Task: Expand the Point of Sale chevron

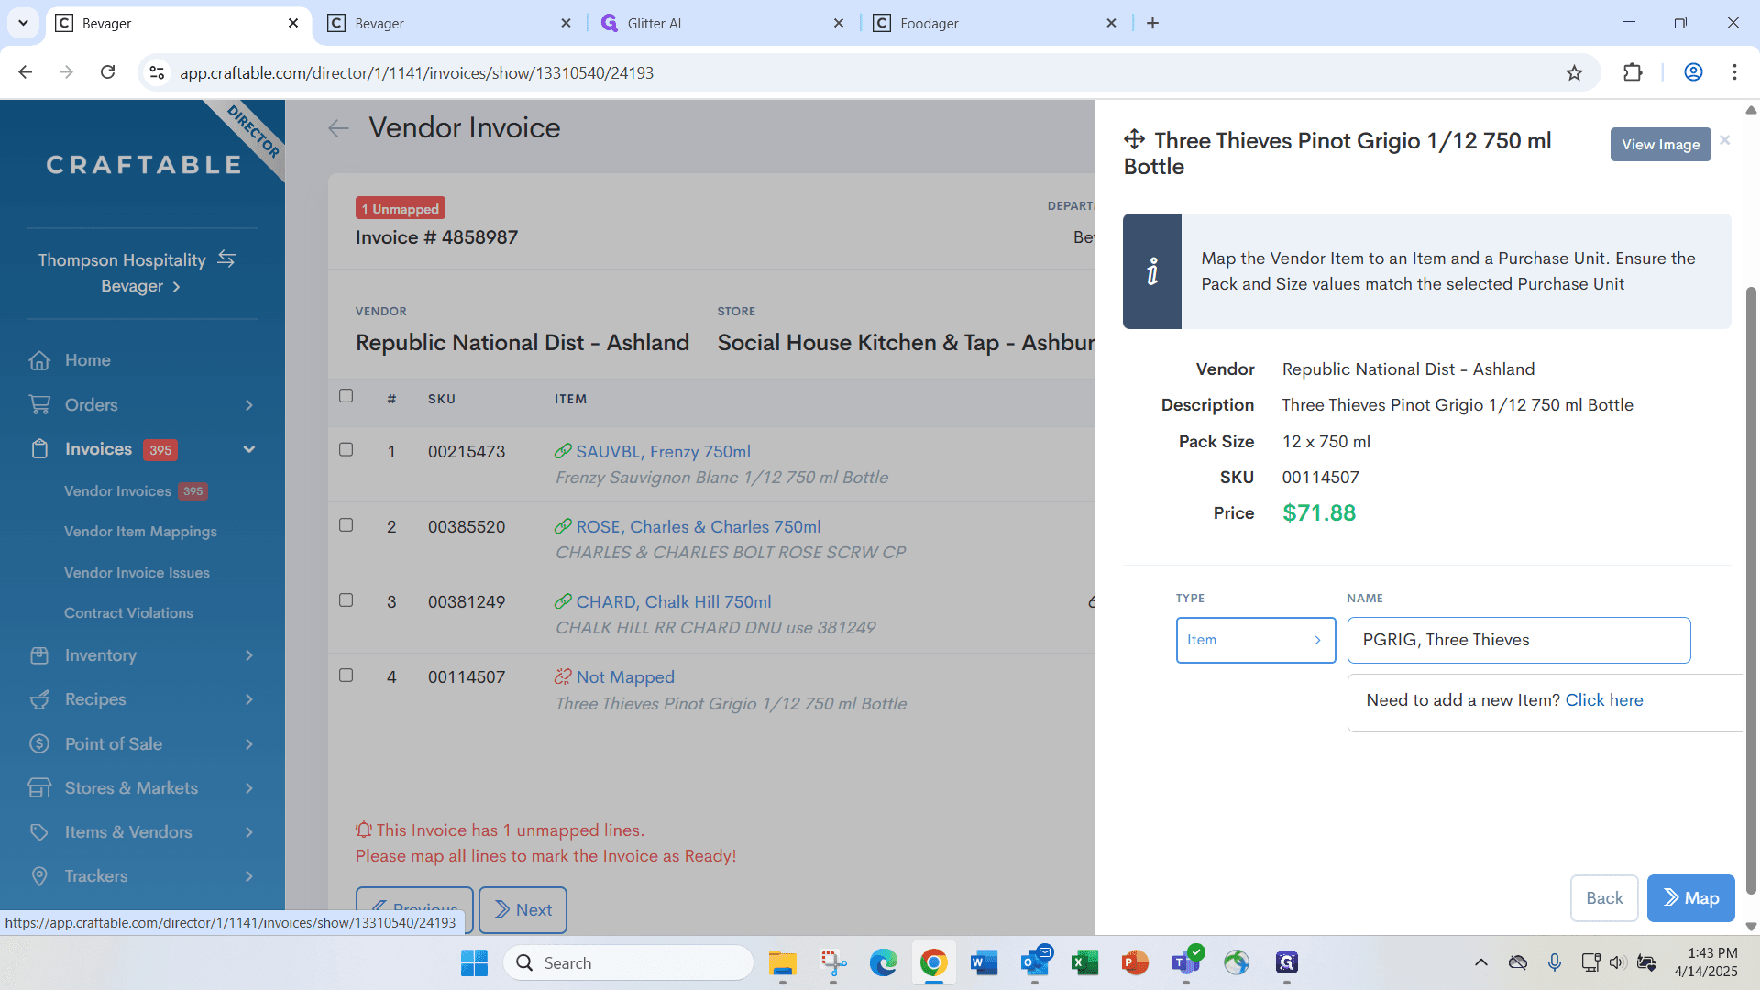Action: pos(249,744)
